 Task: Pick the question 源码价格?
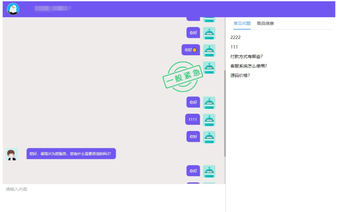tap(240, 75)
